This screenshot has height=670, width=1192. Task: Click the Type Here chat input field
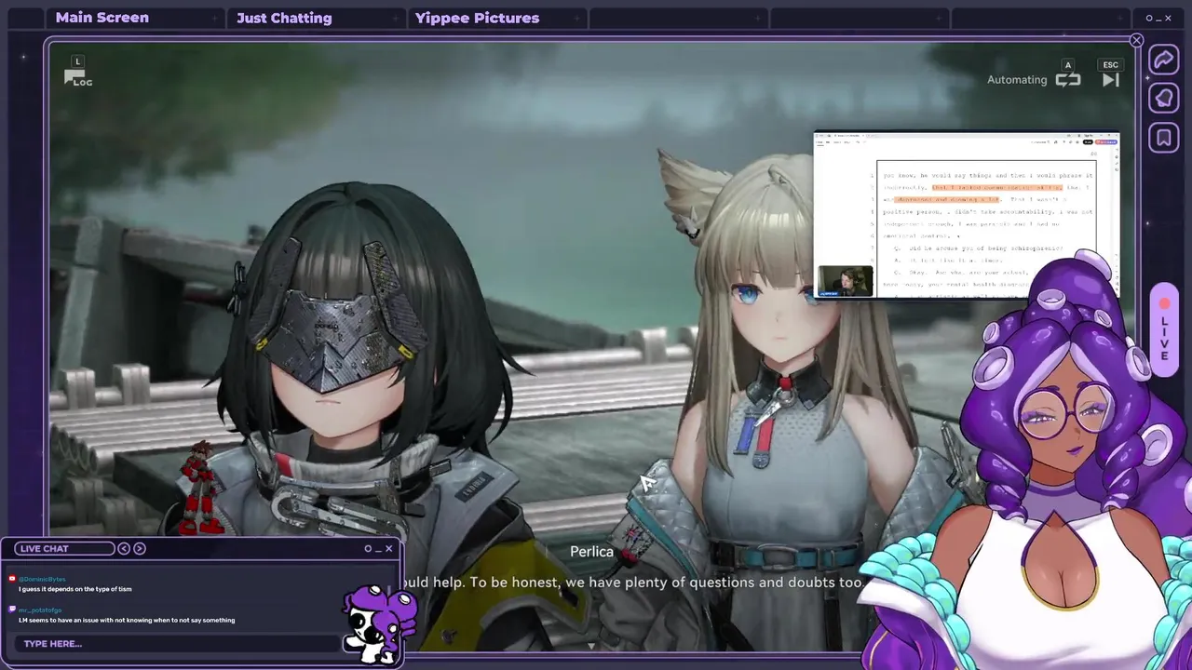177,643
